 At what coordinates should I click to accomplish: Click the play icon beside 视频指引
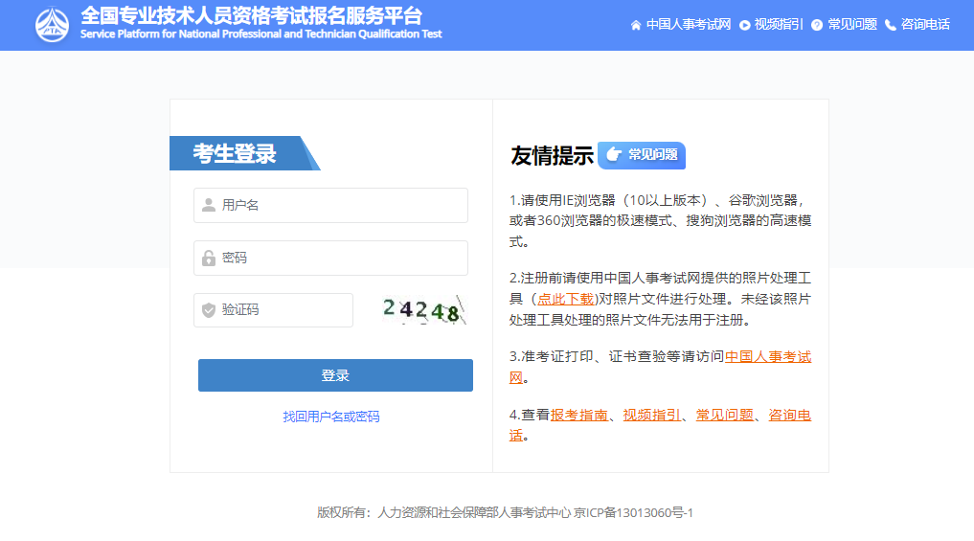pos(745,25)
